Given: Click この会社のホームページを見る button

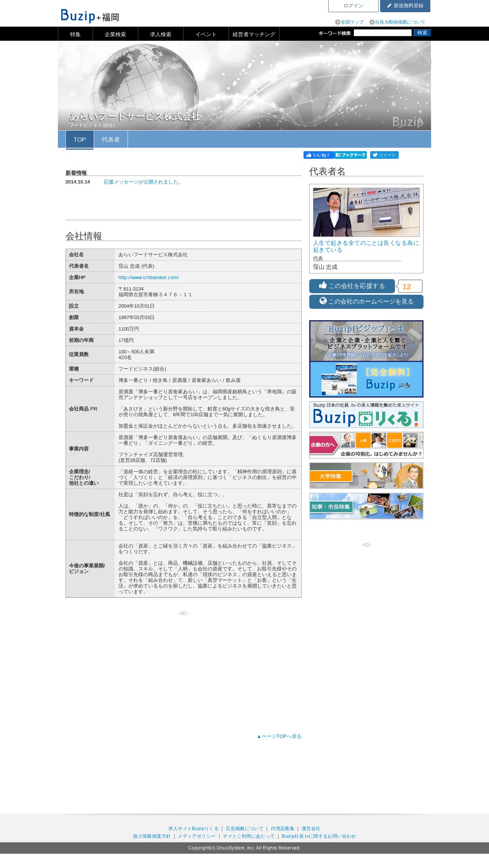Looking at the screenshot, I should [x=366, y=302].
